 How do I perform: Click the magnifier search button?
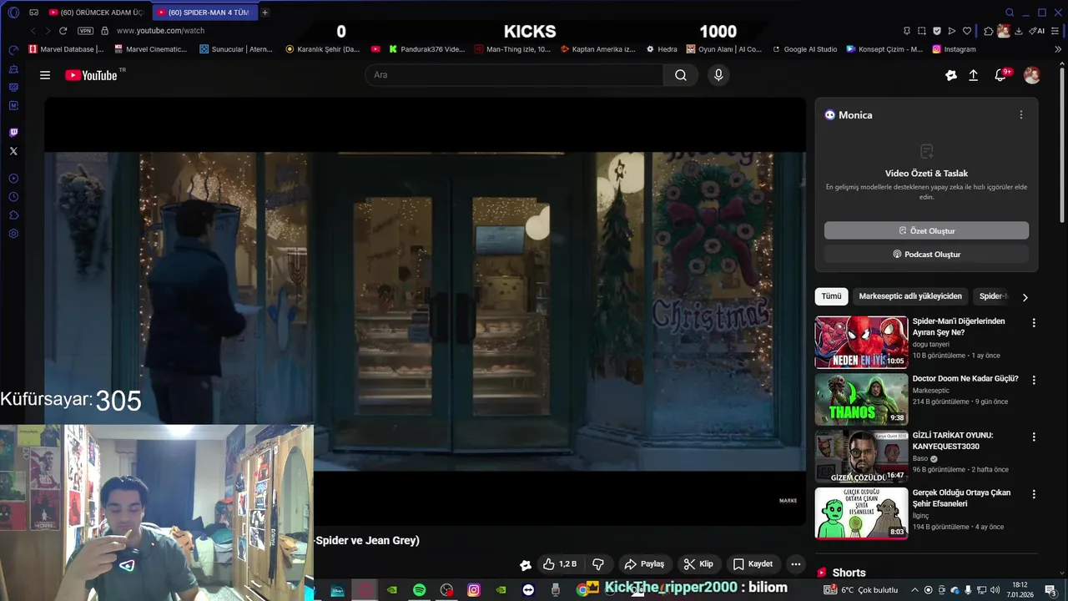click(x=681, y=75)
